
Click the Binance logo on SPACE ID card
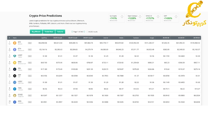(x=158, y=17)
